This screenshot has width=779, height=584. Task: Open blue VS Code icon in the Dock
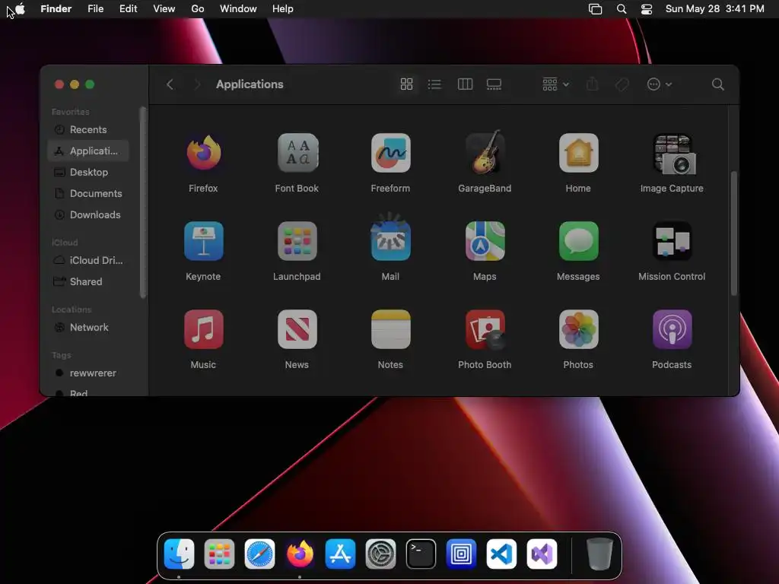[x=501, y=554]
